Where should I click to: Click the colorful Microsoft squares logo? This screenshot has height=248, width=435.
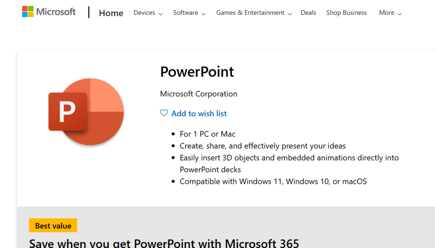tap(27, 11)
